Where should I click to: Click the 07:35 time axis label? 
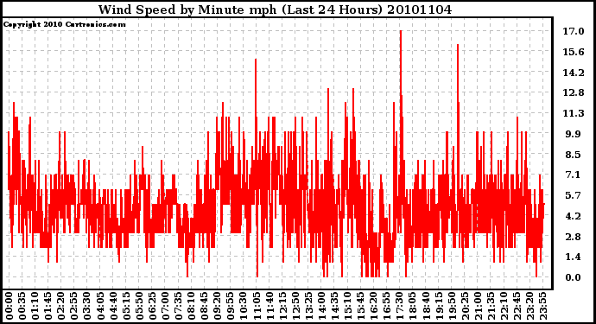[178, 307]
